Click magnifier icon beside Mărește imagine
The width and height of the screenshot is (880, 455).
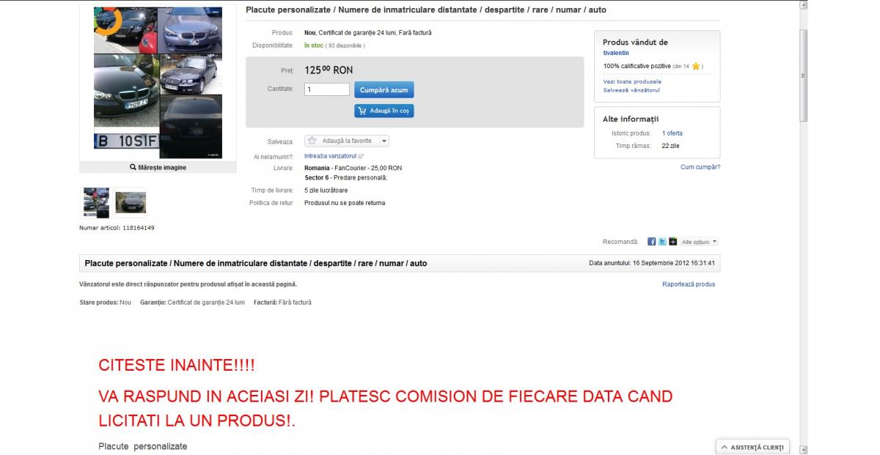coord(133,168)
